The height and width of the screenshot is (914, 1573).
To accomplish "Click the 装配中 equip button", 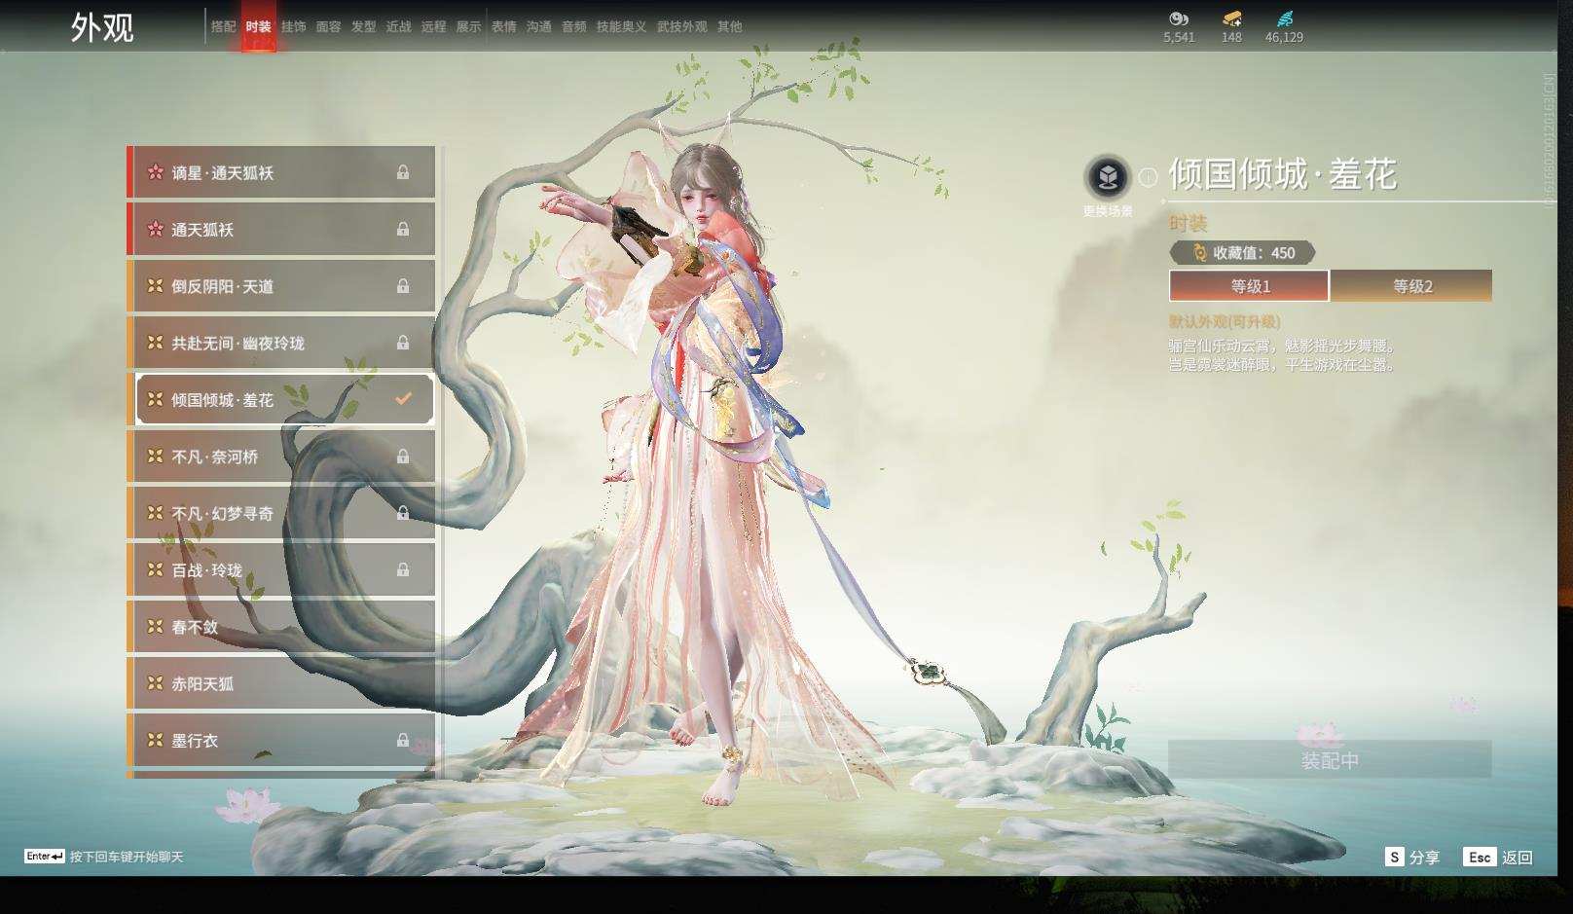I will click(1330, 759).
